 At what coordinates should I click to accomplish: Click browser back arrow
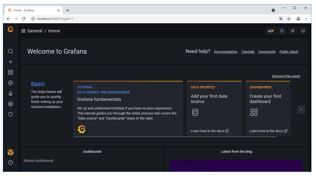coord(8,19)
